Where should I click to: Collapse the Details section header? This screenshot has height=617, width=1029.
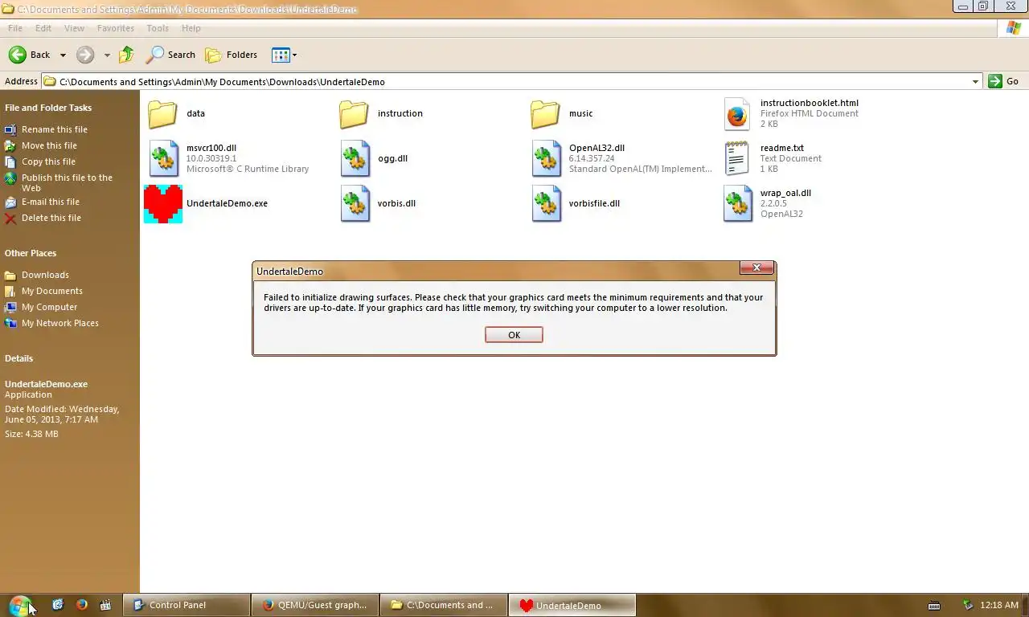click(19, 358)
